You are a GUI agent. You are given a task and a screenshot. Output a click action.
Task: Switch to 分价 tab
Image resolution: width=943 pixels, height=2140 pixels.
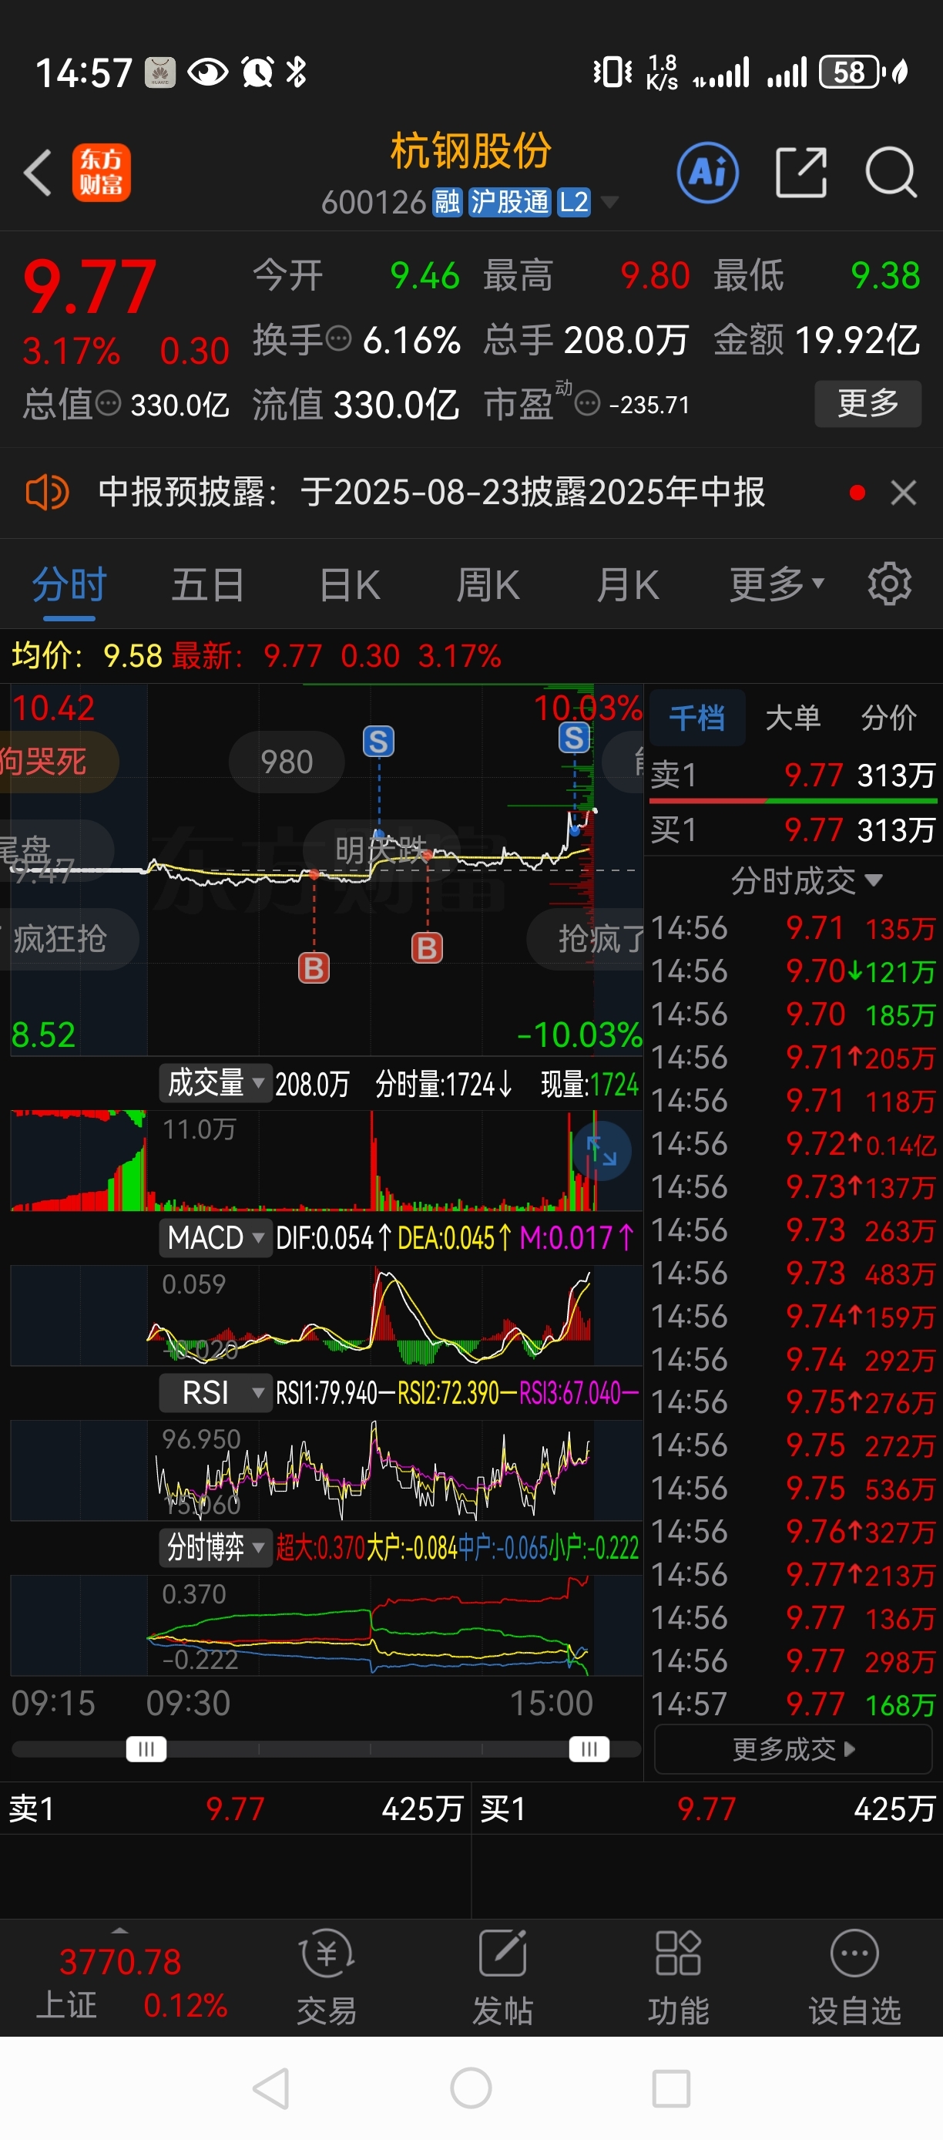tap(889, 717)
